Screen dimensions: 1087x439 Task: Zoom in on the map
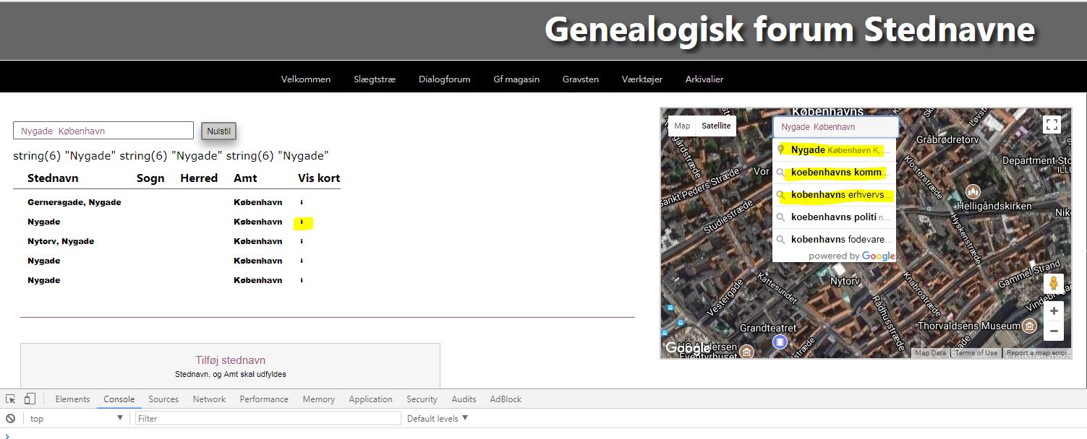tap(1054, 311)
